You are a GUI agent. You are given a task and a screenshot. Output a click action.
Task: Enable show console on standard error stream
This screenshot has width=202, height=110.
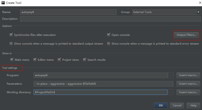tap(109, 44)
